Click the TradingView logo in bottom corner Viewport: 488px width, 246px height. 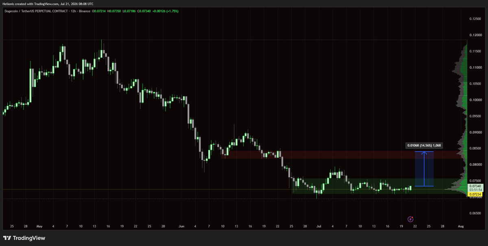[x=24, y=238]
